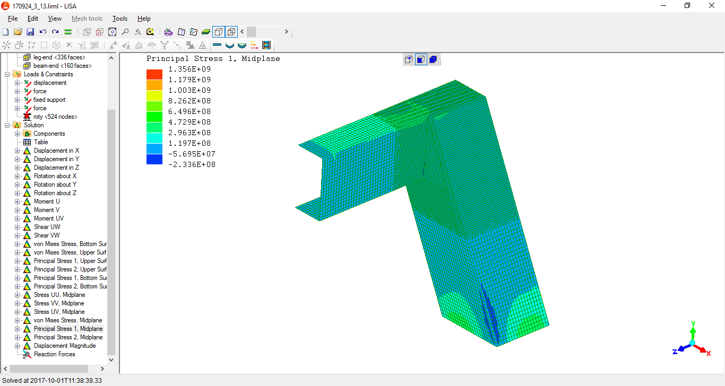Screen dimensions: 725x386
Task: Toggle select nodes mode cube
Action: click(408, 59)
